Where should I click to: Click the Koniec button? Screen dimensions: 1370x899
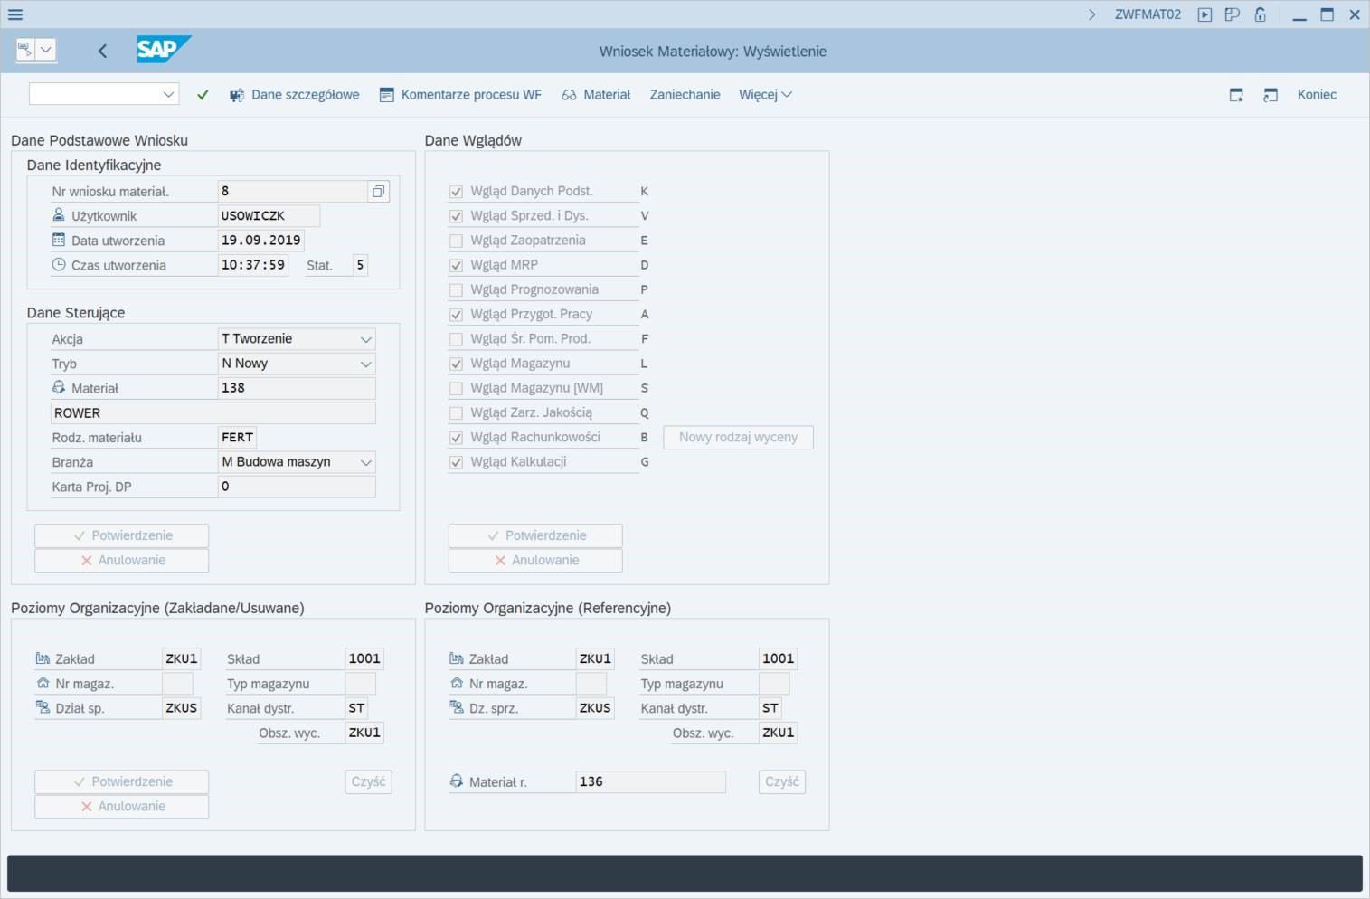tap(1316, 95)
